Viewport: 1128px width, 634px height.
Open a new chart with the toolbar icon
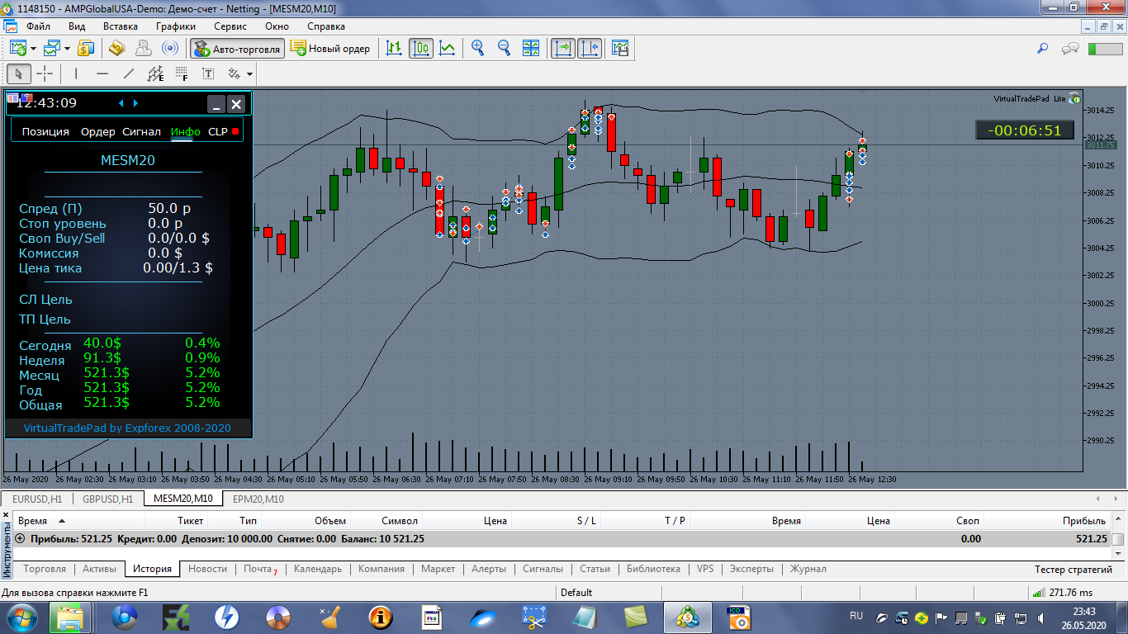tap(18, 49)
